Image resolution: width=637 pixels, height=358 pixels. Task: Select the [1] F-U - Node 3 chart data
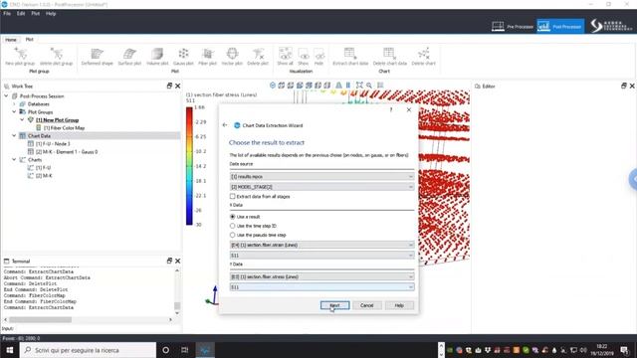tap(53, 143)
